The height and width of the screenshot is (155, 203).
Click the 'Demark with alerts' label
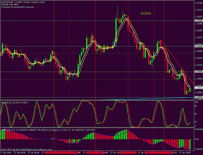tap(10, 5)
